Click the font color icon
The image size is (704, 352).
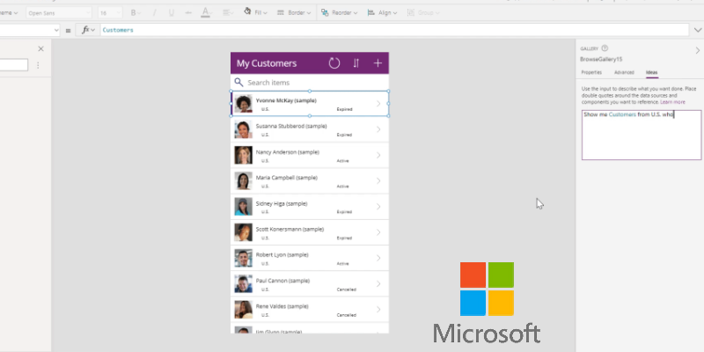[205, 13]
